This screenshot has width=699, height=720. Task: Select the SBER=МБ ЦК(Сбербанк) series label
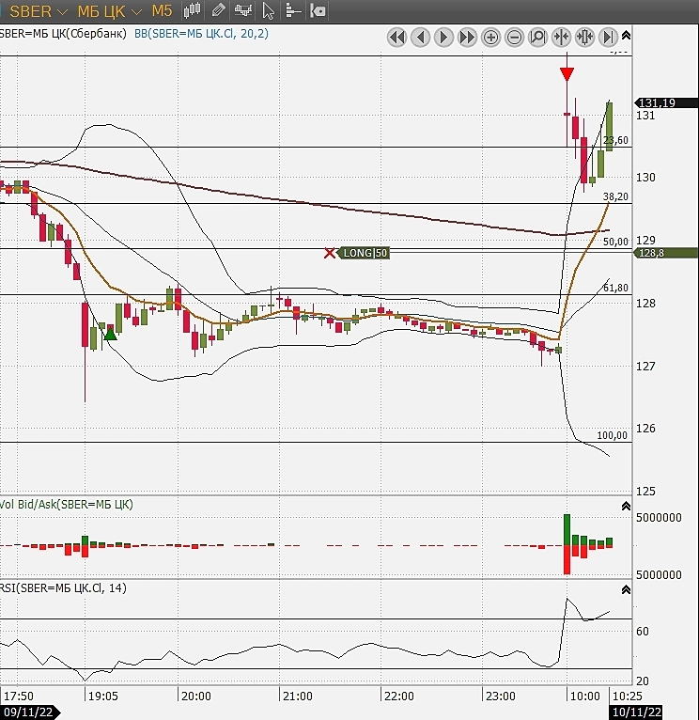point(63,34)
